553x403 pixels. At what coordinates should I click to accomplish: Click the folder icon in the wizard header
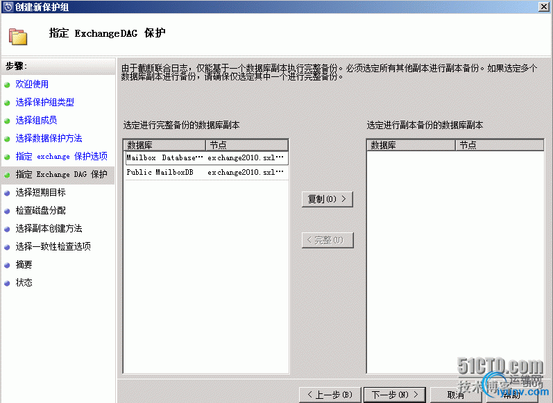pyautogui.click(x=18, y=36)
